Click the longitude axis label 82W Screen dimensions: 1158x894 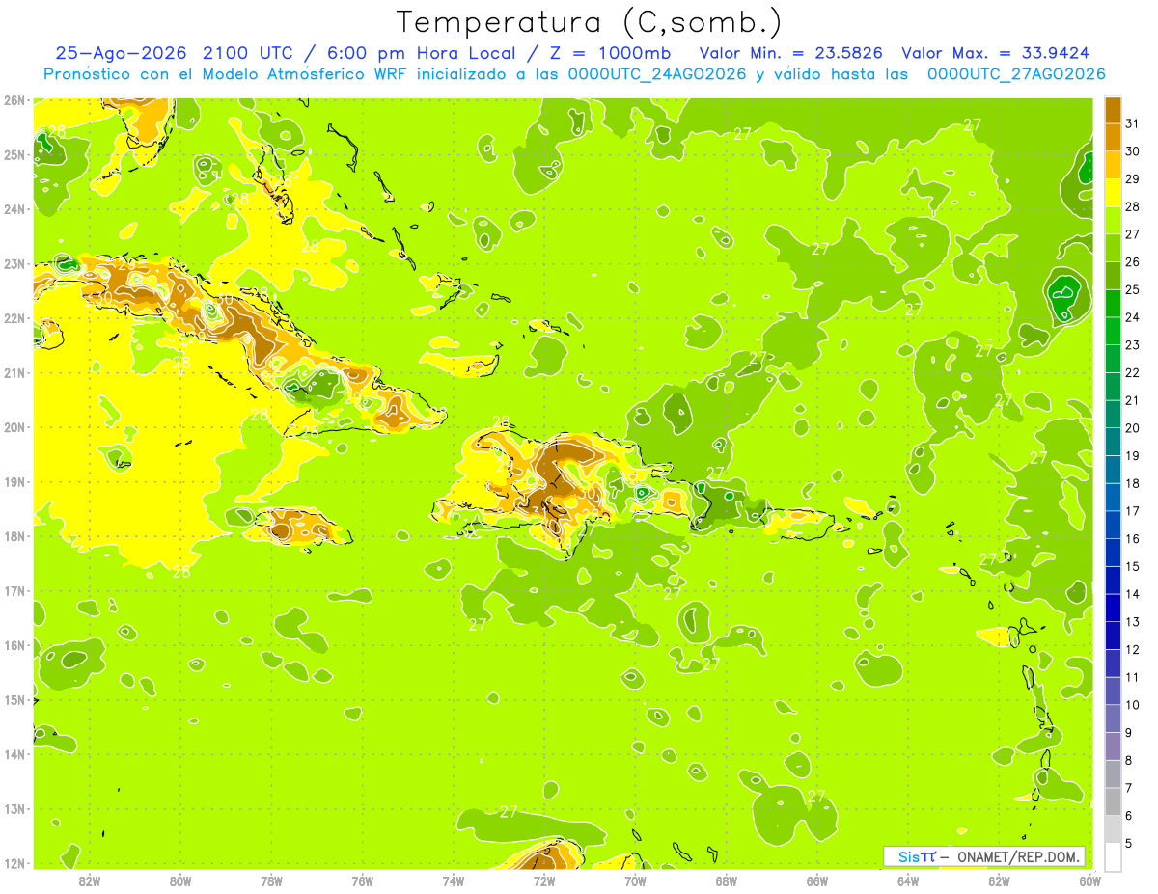(x=90, y=880)
